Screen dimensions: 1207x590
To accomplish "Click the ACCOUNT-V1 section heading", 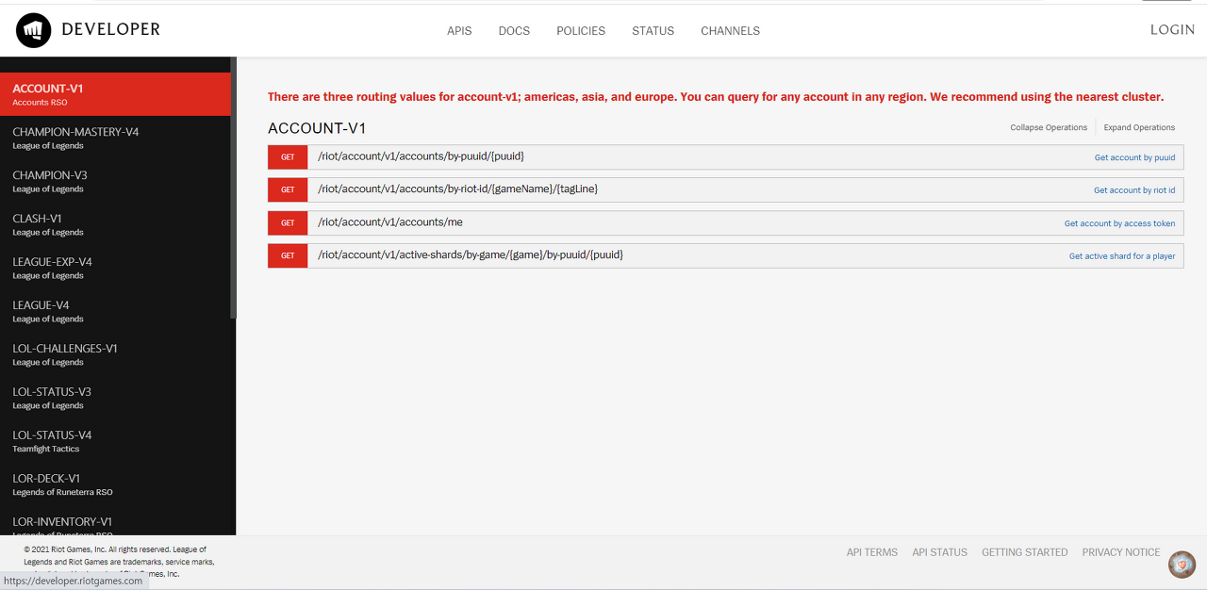I will pyautogui.click(x=317, y=128).
